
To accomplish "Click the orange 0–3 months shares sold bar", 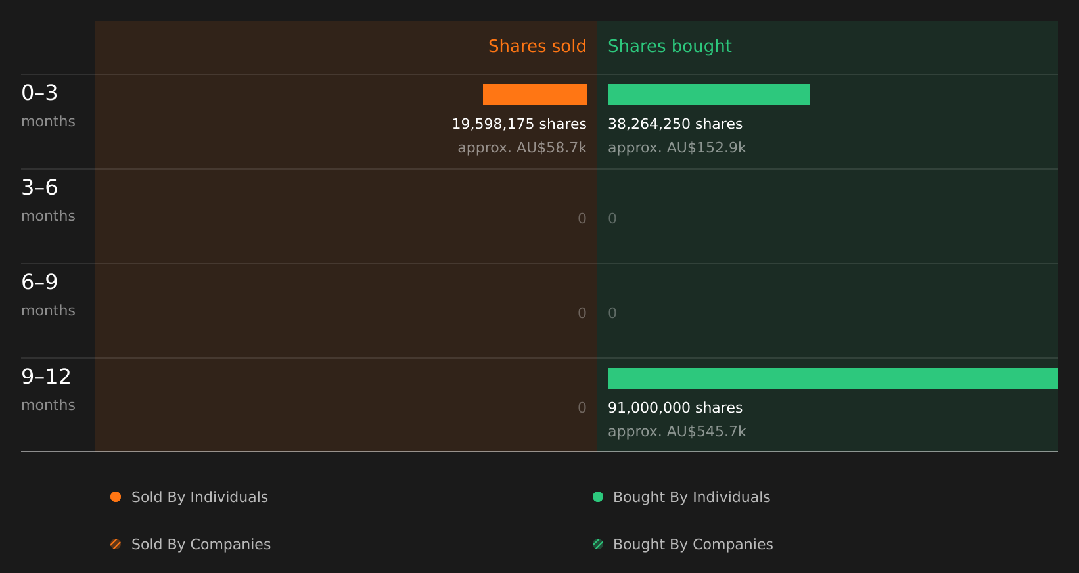I will click(x=535, y=95).
